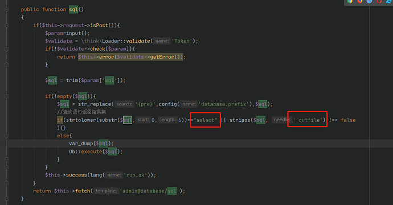This screenshot has height=205, width=393.
Task: Open preview in Safari browser icon
Action: (x=370, y=1)
